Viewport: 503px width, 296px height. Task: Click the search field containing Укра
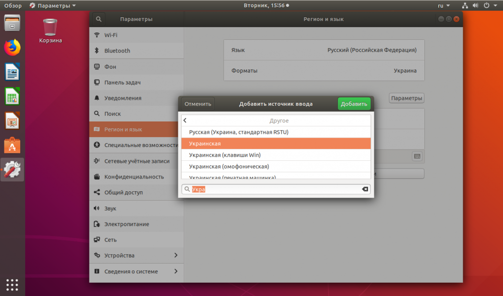pyautogui.click(x=276, y=189)
